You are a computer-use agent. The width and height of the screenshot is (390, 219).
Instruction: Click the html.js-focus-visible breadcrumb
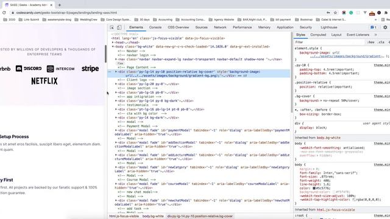tap(124, 217)
